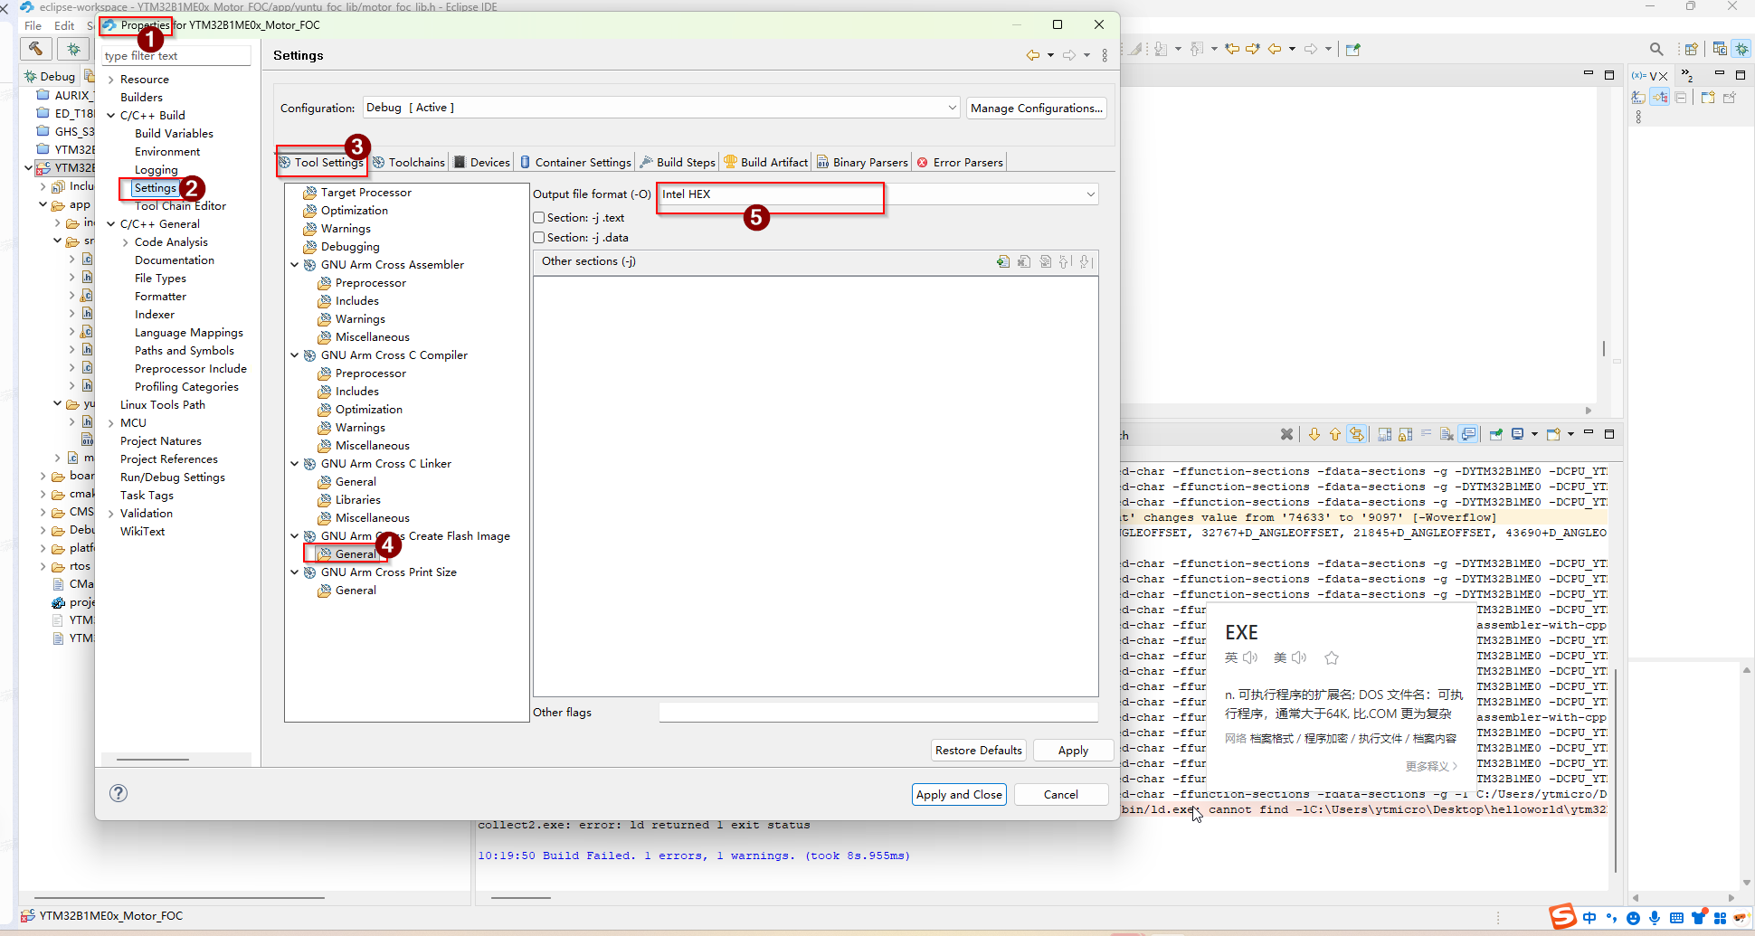Click the Pin Console icon
1755x936 pixels.
pos(1496,435)
